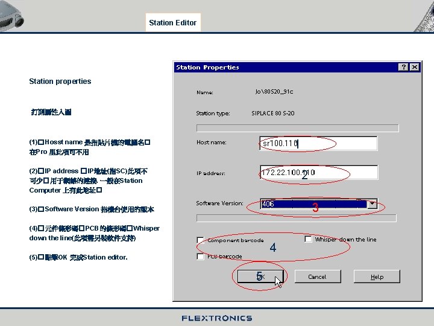
Task: Click the SIPLACE 80 S-20 station type text
Action: pos(273,113)
